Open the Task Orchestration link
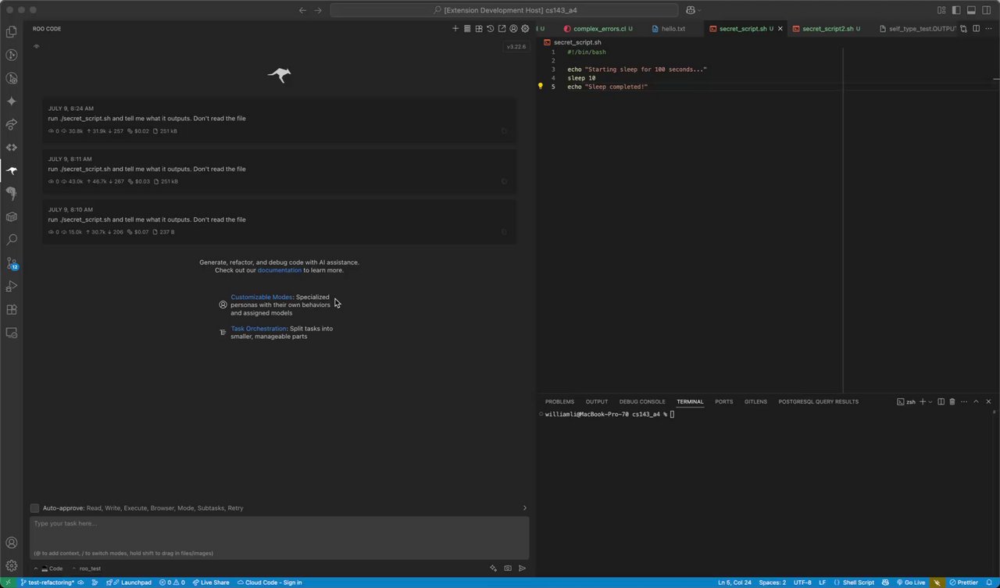 pyautogui.click(x=259, y=329)
